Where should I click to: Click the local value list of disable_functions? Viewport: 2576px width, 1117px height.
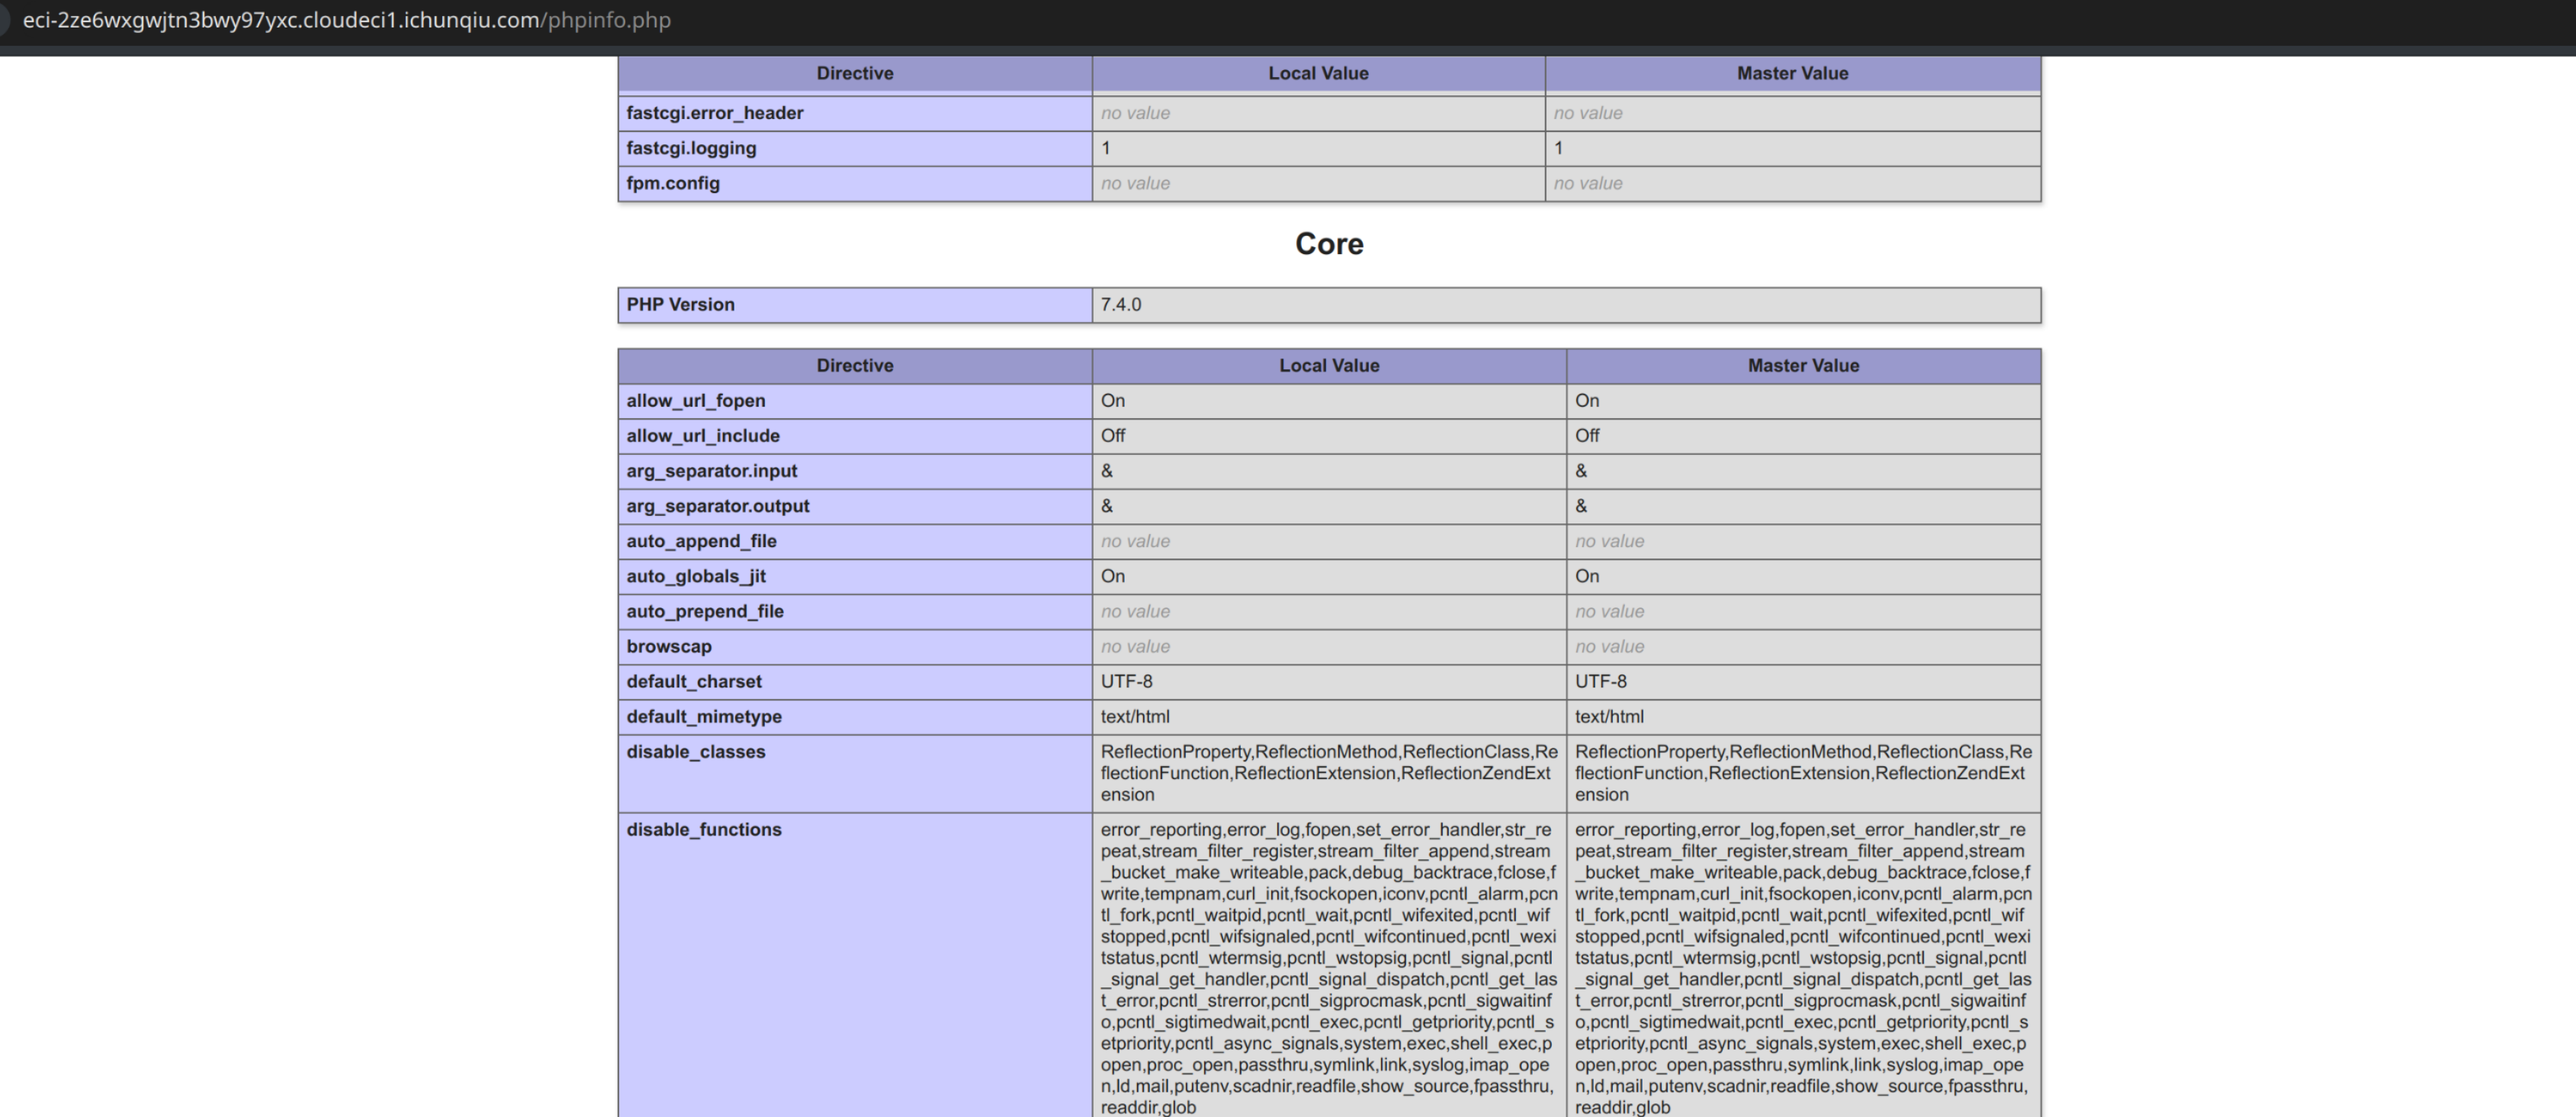click(1329, 969)
